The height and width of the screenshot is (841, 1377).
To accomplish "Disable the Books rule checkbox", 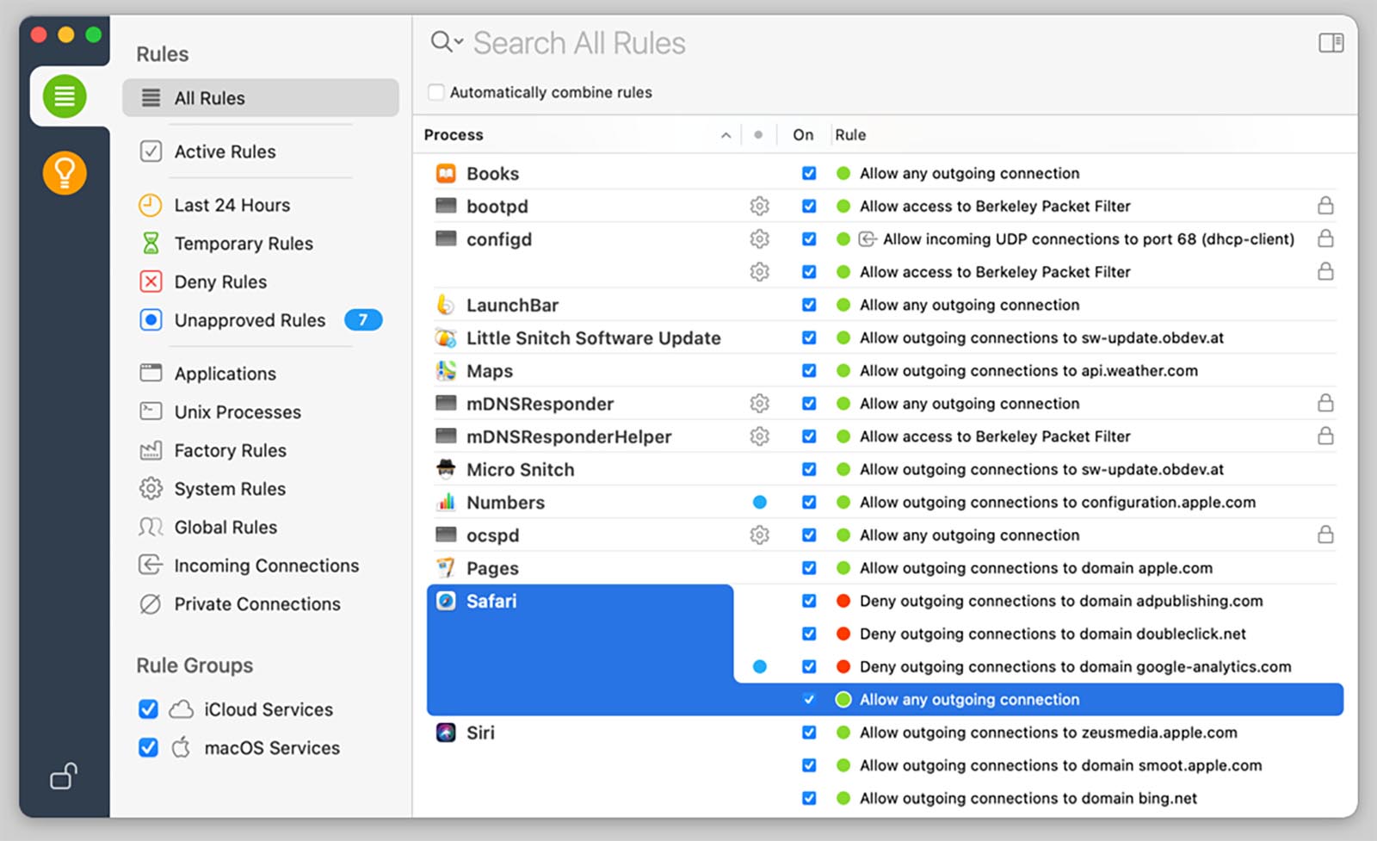I will (809, 174).
